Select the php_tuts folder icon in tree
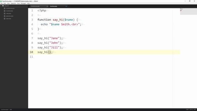The height and width of the screenshot is (111, 197). click(x=3, y=6)
